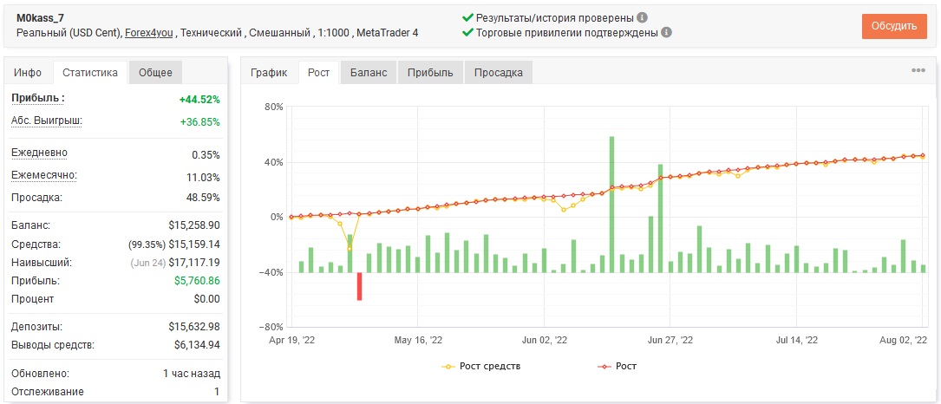Screen dimensions: 941x404
Task: Click info icon beside trading privileges confirmed
Action: pos(666,32)
